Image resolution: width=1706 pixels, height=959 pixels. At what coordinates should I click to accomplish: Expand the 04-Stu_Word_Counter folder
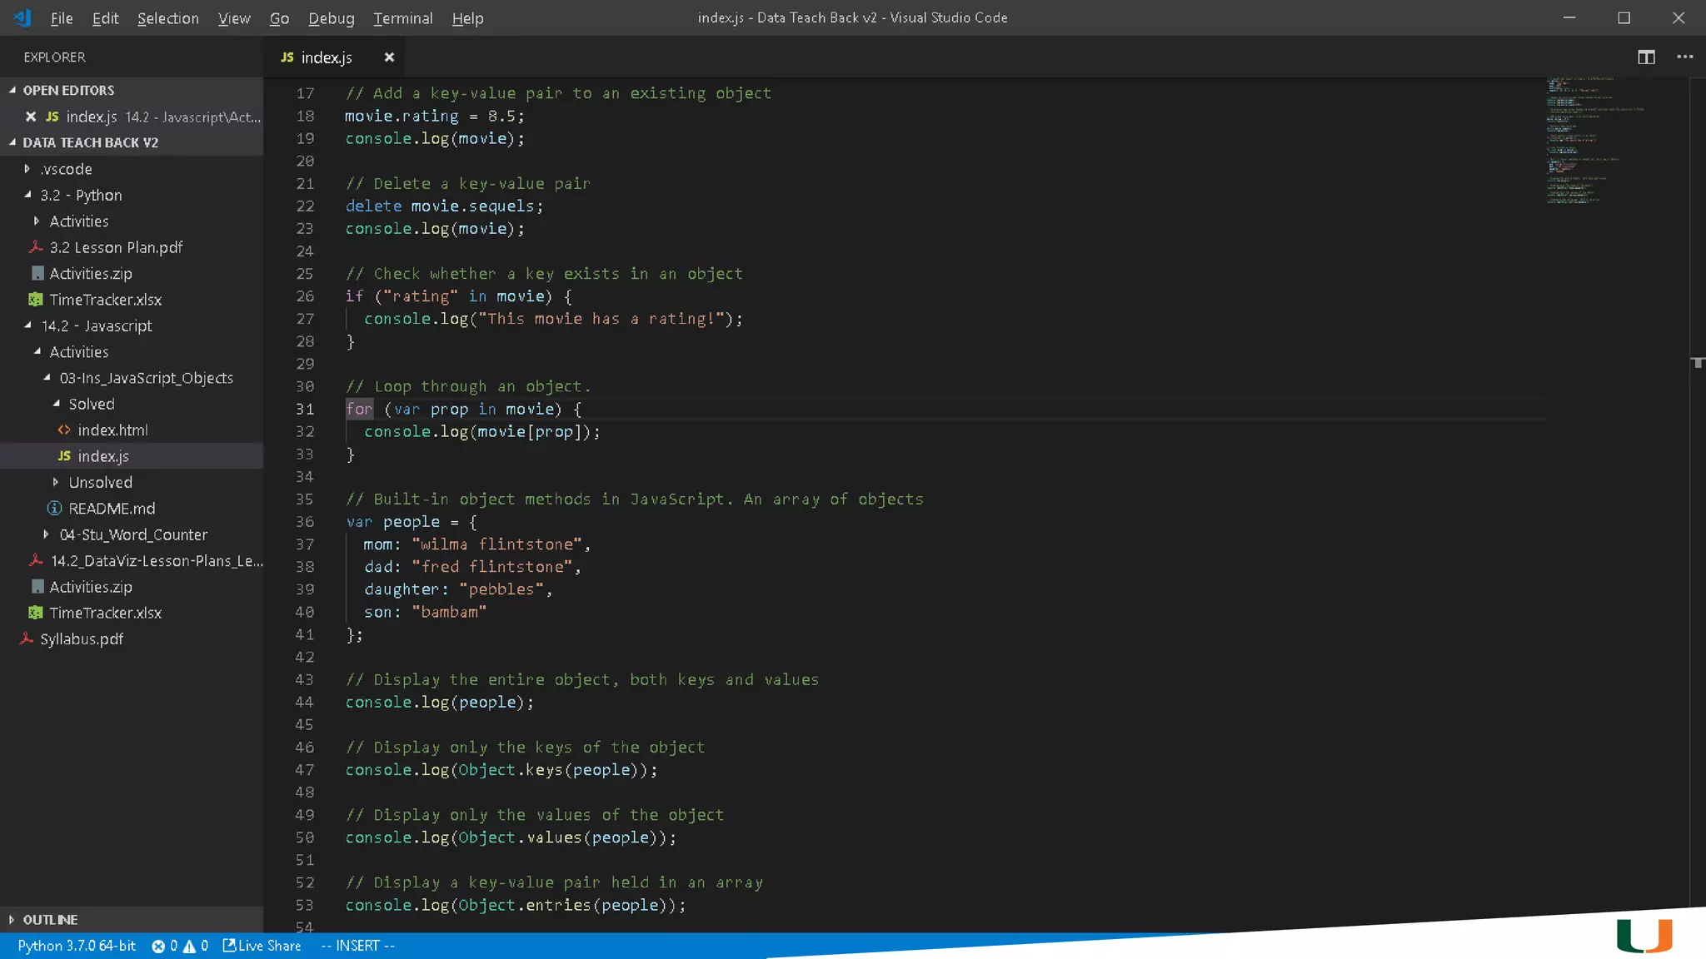[x=133, y=534]
